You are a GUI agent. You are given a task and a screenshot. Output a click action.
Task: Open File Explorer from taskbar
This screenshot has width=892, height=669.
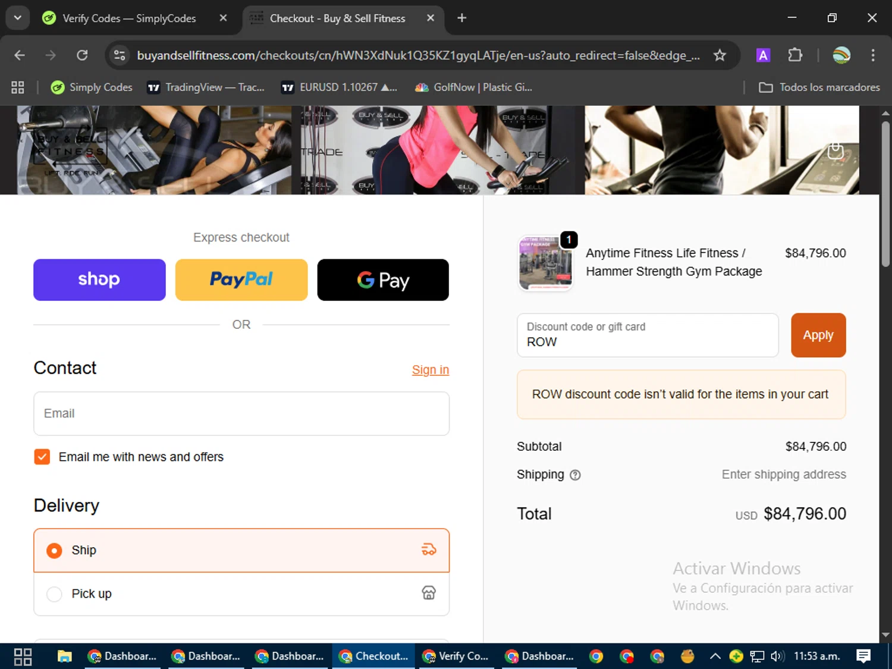(64, 657)
